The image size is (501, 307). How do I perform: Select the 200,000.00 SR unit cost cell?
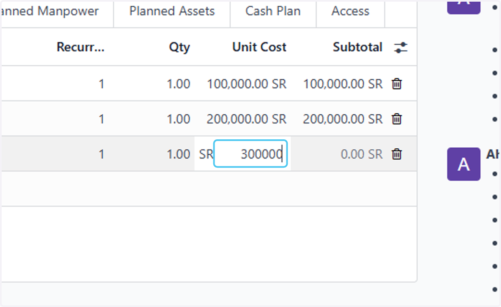pyautogui.click(x=247, y=119)
